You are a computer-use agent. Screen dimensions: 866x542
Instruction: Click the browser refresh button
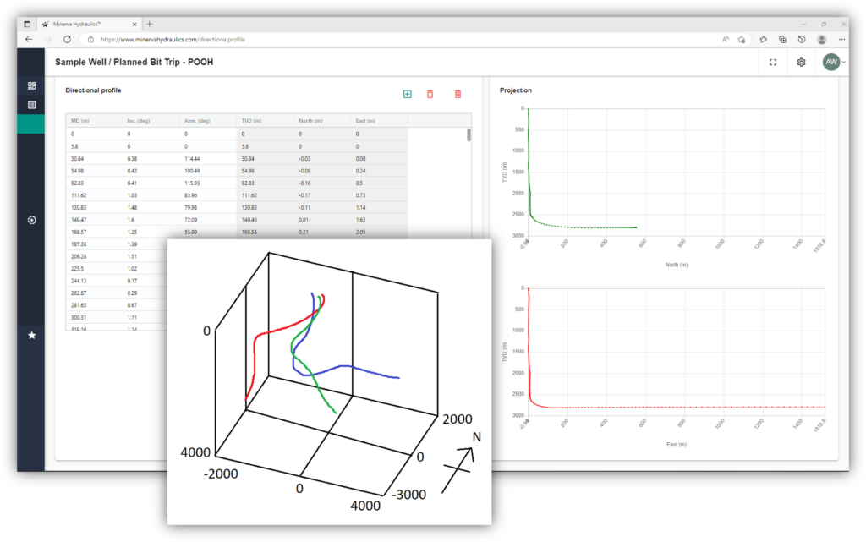(x=67, y=39)
